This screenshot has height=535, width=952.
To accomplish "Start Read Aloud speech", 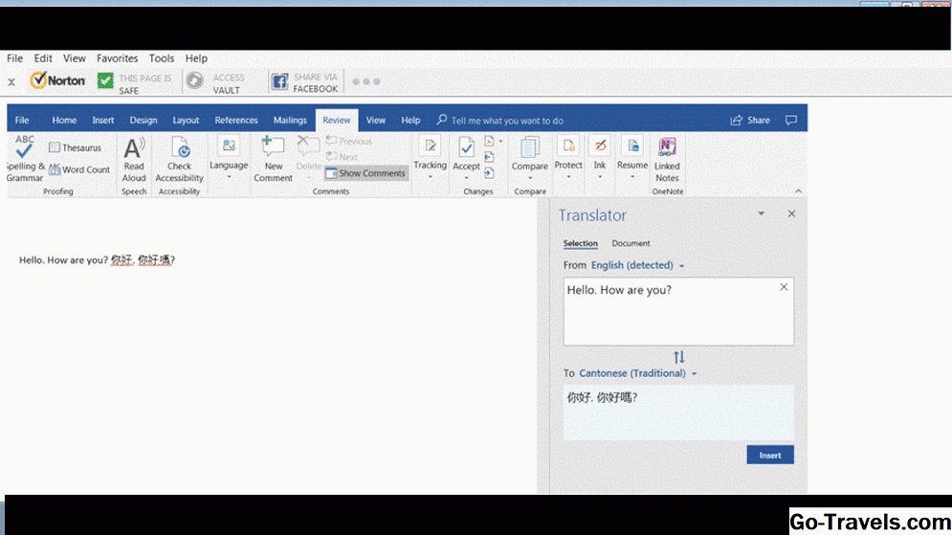I will [134, 159].
